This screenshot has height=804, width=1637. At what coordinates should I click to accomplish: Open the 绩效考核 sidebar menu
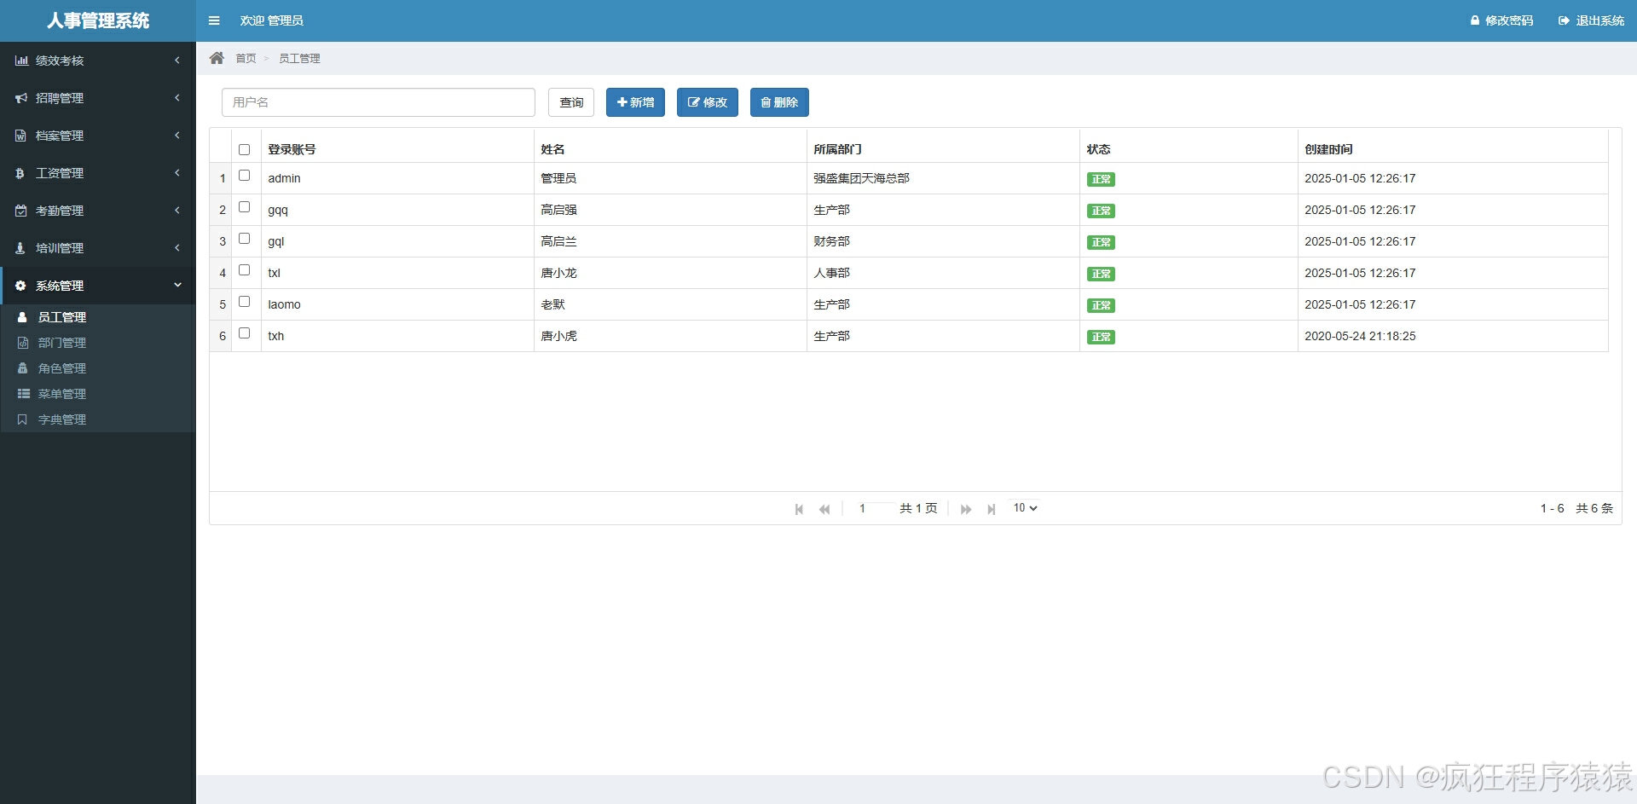(98, 61)
